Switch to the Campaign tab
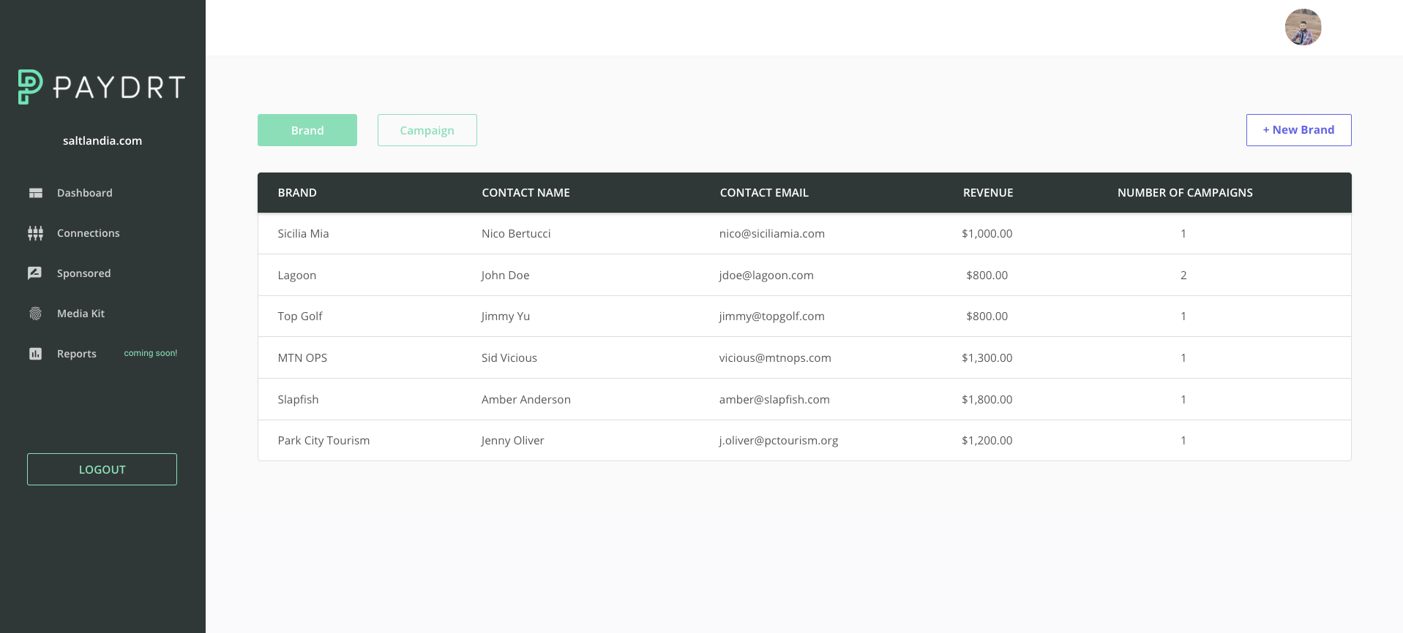This screenshot has width=1403, height=633. point(427,130)
